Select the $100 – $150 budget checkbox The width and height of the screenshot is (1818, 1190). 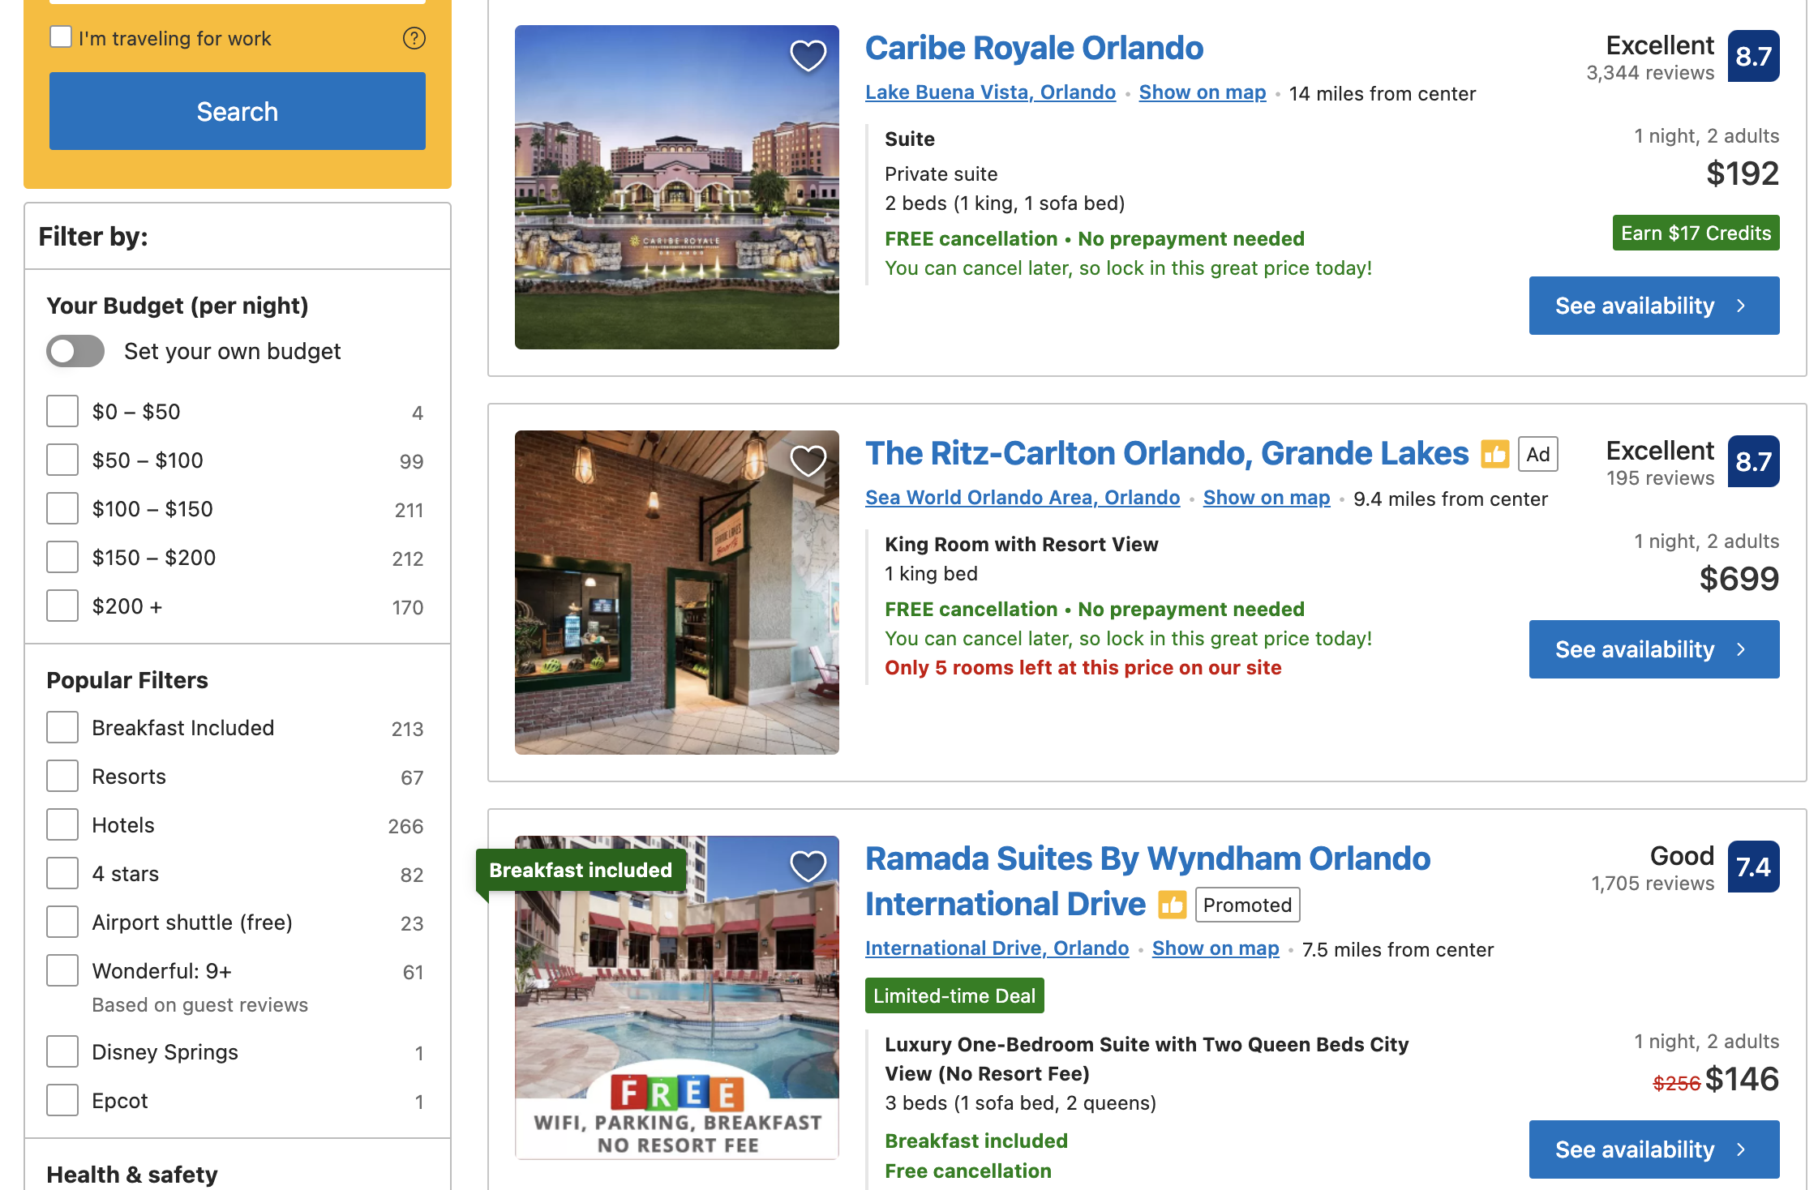62,509
